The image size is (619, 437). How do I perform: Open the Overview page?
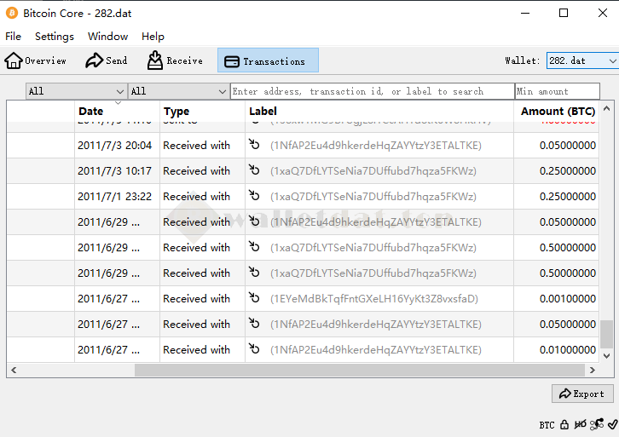36,60
